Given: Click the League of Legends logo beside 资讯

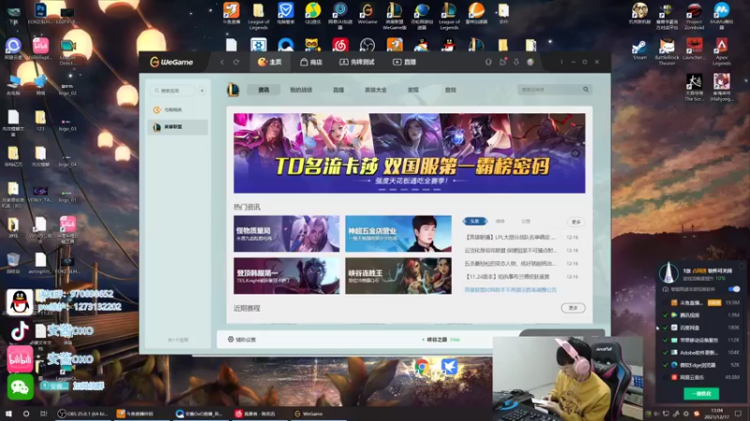Looking at the screenshot, I should coord(232,89).
